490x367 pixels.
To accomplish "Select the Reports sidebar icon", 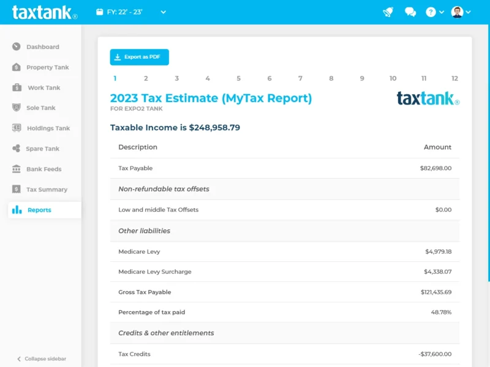I will 15,210.
